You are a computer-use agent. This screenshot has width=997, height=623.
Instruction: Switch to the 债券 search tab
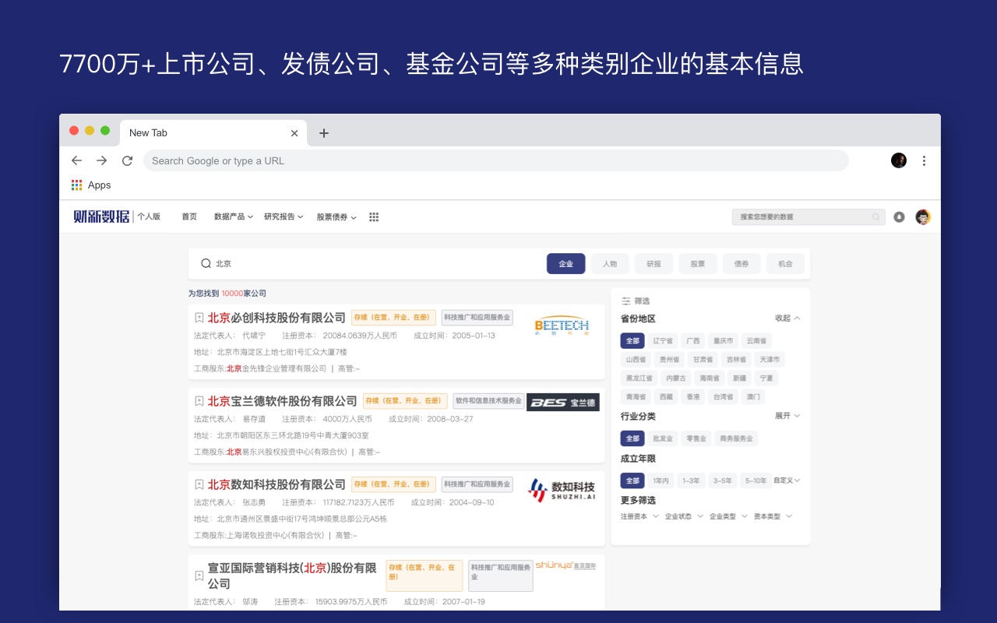point(742,264)
